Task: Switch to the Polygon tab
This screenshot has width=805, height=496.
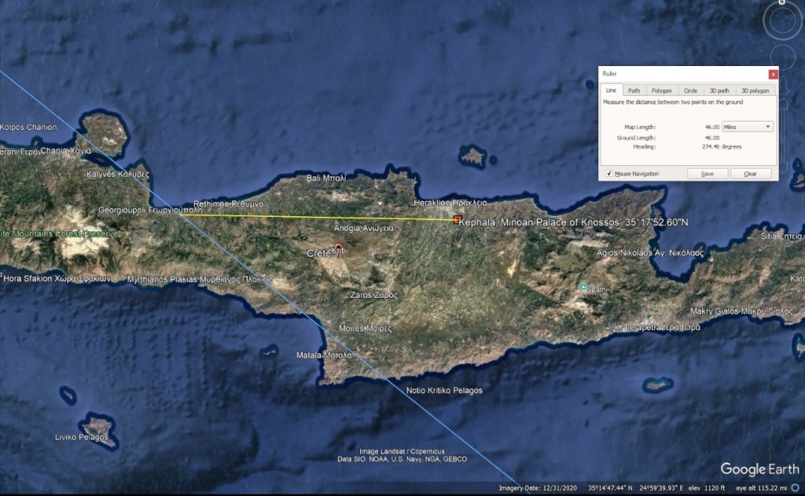Action: [x=661, y=91]
